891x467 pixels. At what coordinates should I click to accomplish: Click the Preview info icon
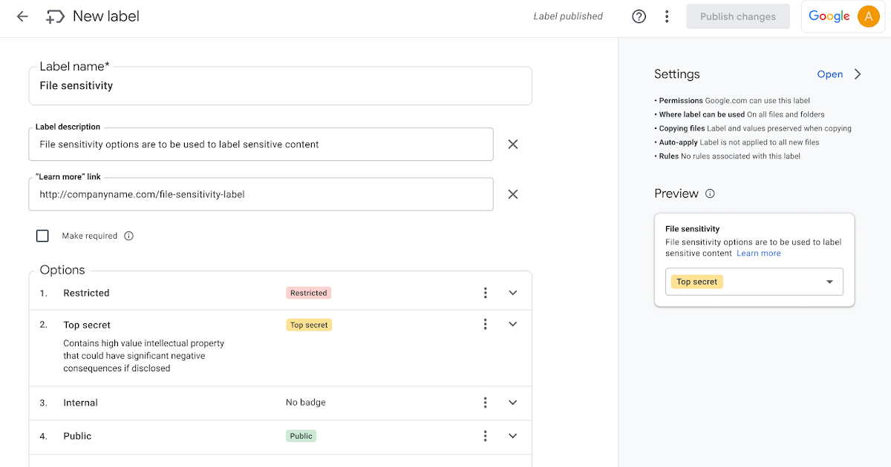pyautogui.click(x=710, y=193)
